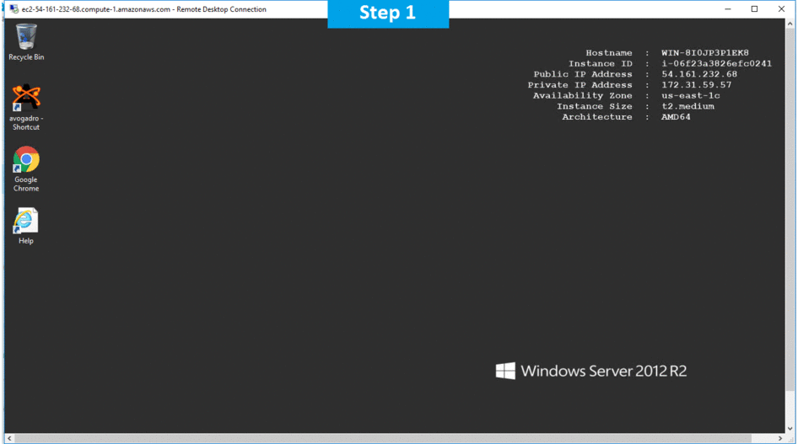Image resolution: width=798 pixels, height=444 pixels.
Task: Maximize the Remote Desktop Connection window
Action: tap(754, 9)
